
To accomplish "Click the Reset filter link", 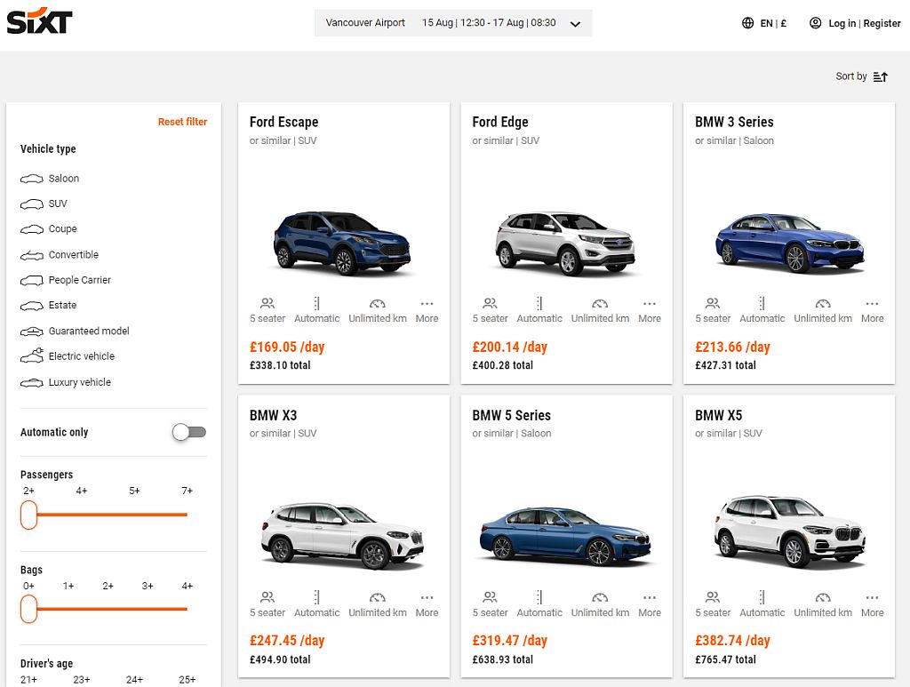I will pyautogui.click(x=182, y=122).
